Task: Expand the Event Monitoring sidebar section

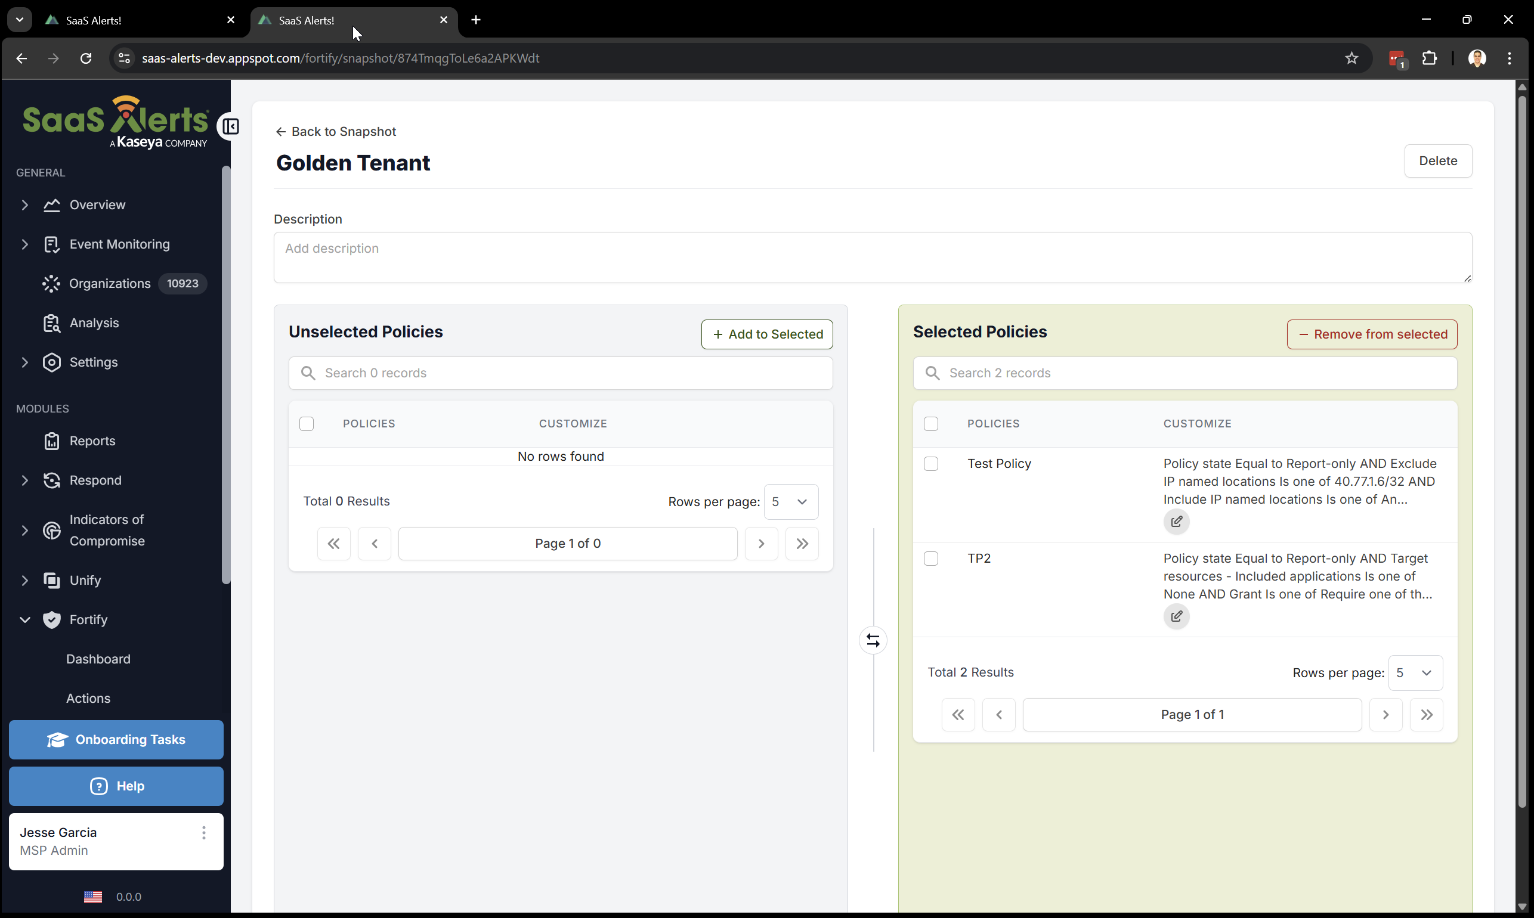Action: click(25, 244)
